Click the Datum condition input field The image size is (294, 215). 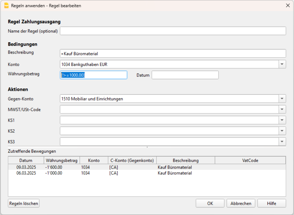coord(185,75)
